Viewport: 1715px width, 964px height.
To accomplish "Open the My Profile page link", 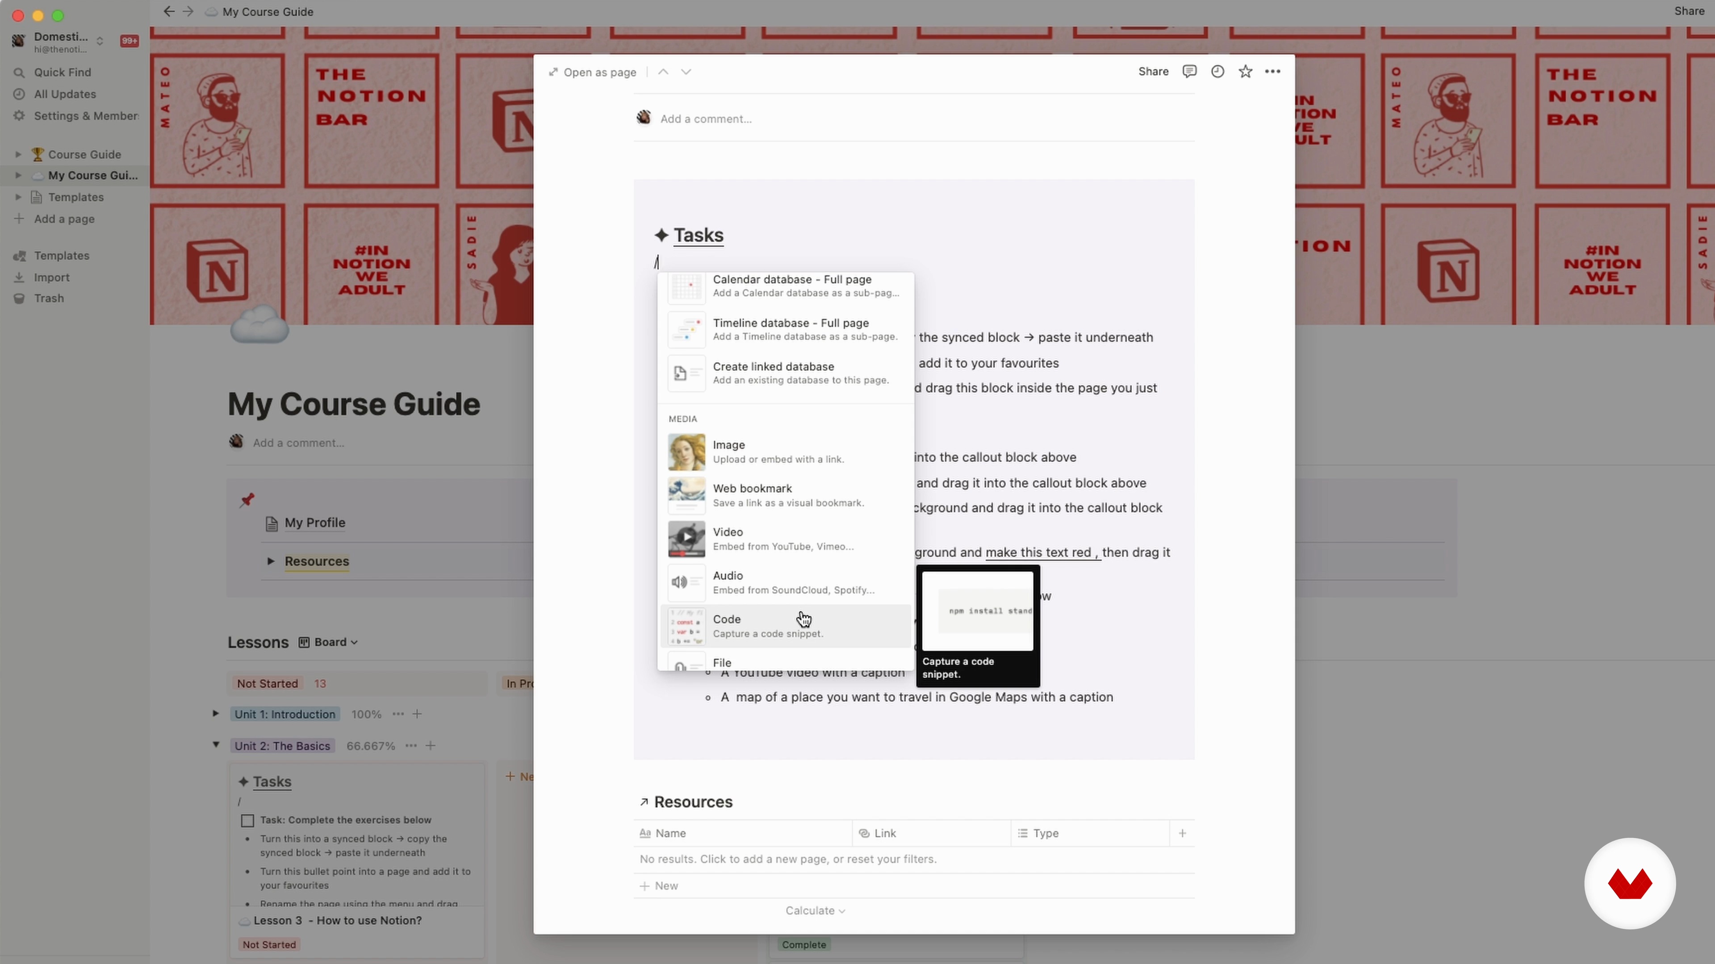I will click(x=315, y=523).
